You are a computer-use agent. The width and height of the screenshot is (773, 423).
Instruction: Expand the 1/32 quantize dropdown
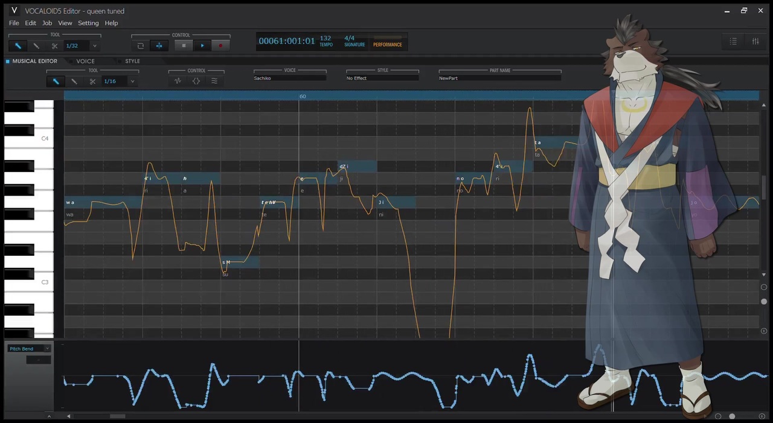94,46
